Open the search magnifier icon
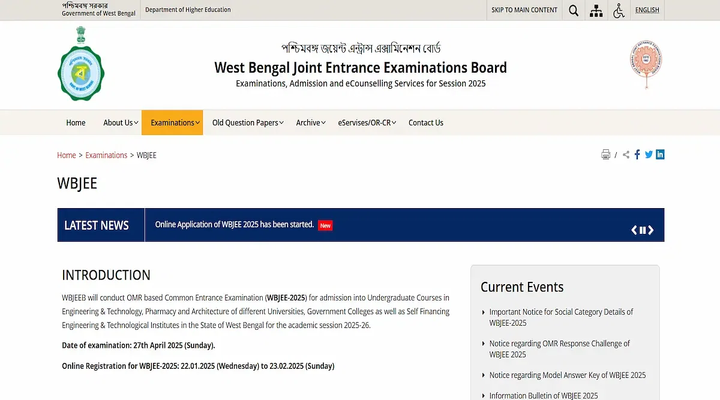 click(x=574, y=10)
